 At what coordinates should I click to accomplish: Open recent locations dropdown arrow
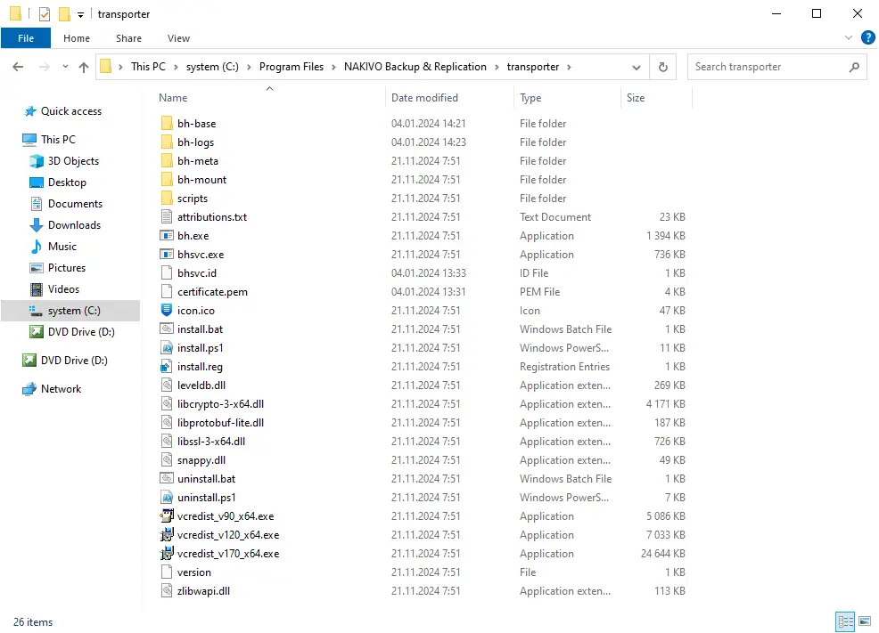tap(65, 67)
